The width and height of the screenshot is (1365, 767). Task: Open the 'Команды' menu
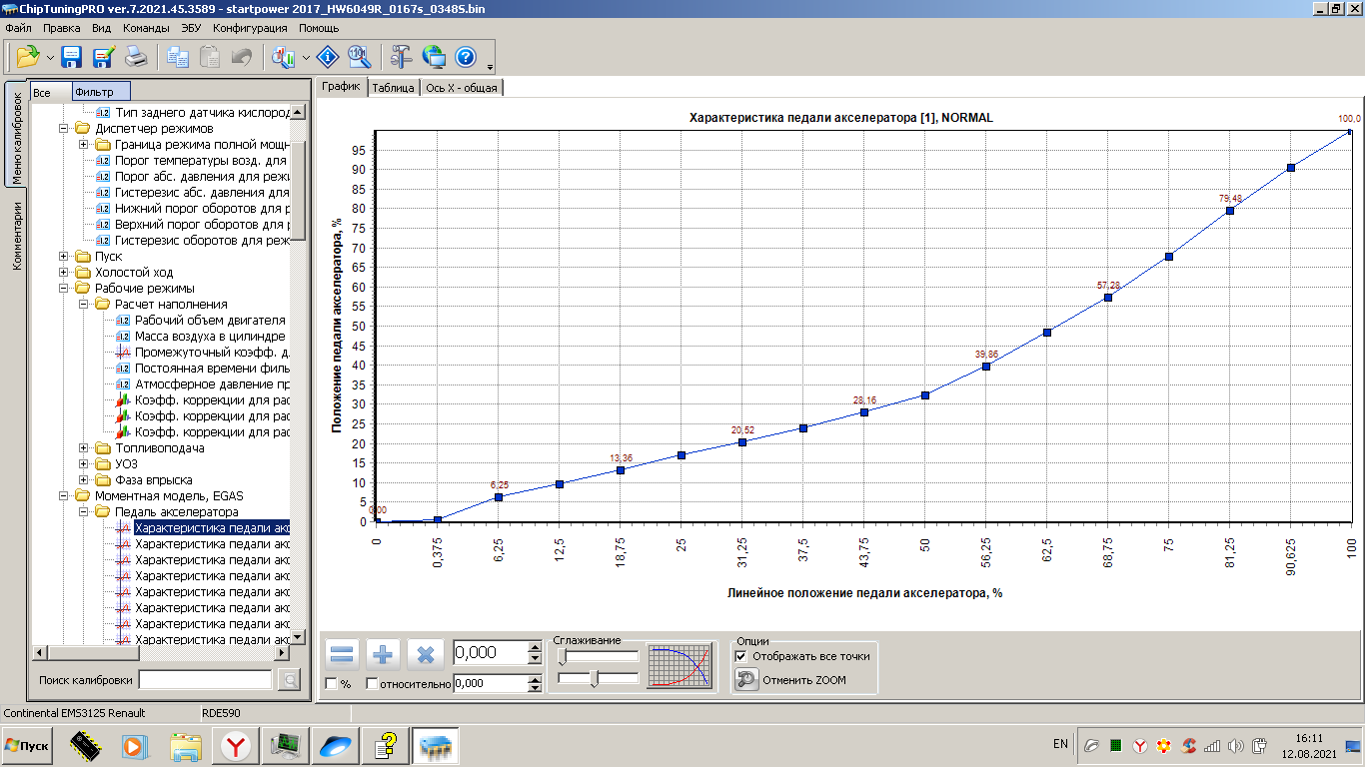[146, 28]
